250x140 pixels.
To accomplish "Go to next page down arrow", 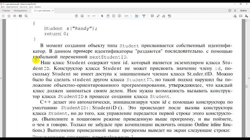I will (x=82, y=16).
